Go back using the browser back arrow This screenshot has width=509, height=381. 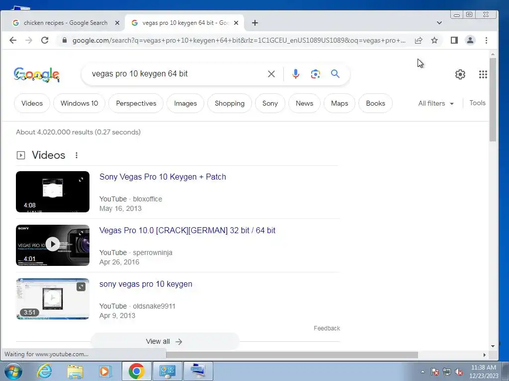(x=13, y=40)
